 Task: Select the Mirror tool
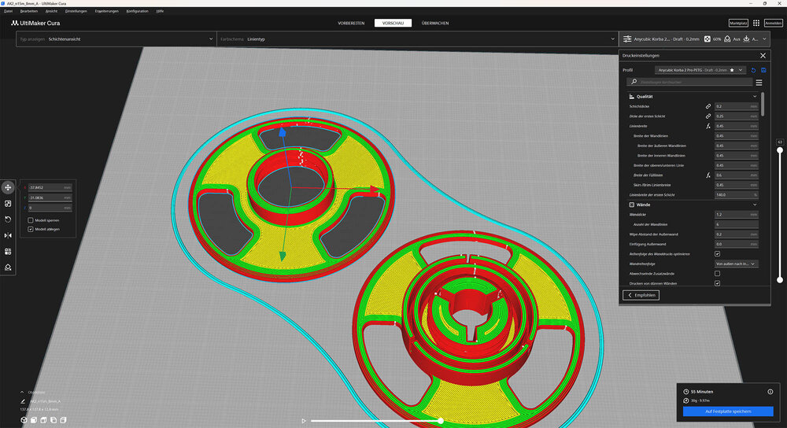[x=8, y=235]
